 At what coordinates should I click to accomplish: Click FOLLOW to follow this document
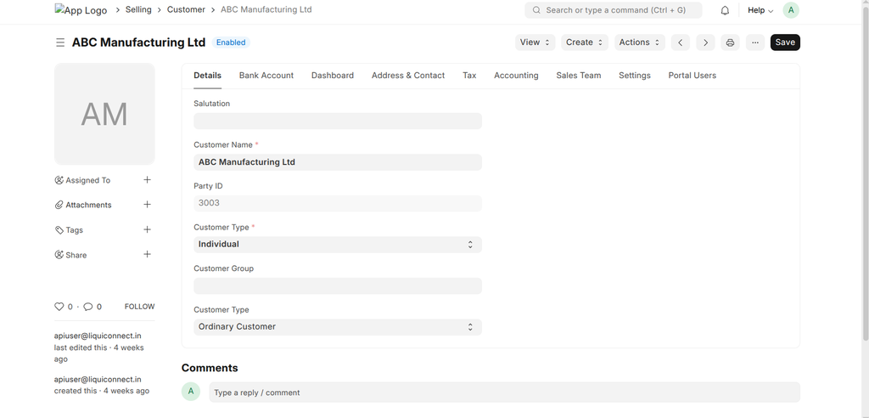point(140,307)
